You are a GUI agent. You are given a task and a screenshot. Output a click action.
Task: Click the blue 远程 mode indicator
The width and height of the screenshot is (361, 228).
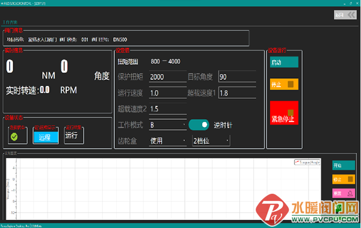tap(46, 137)
